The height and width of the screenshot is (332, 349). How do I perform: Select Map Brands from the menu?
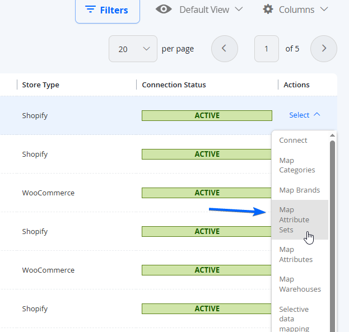[300, 190]
